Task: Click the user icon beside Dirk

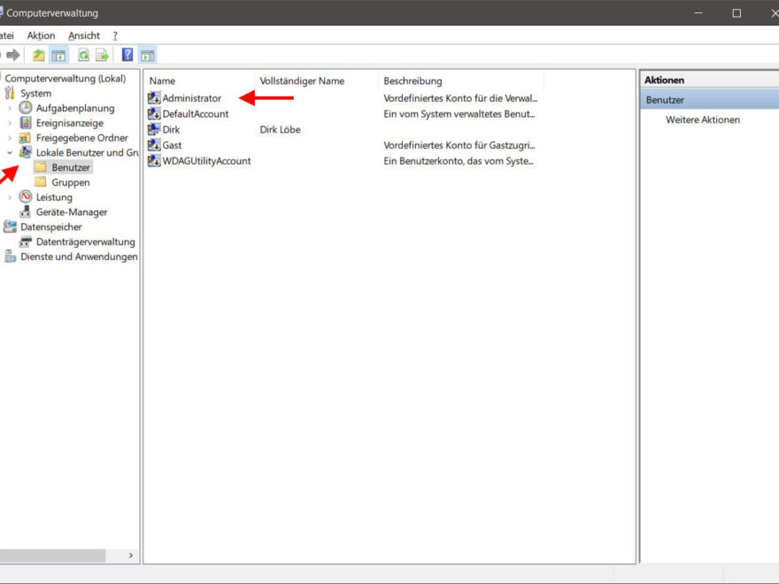Action: tap(154, 129)
